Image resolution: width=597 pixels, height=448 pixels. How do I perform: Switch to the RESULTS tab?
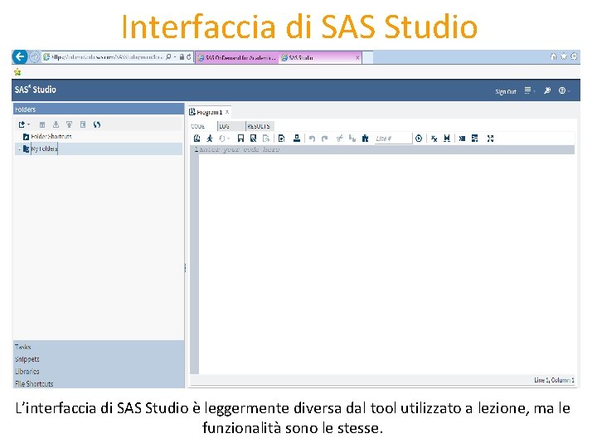259,126
